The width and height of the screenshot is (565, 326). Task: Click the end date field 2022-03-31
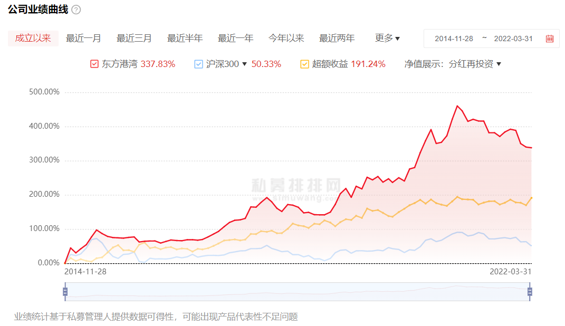(513, 39)
